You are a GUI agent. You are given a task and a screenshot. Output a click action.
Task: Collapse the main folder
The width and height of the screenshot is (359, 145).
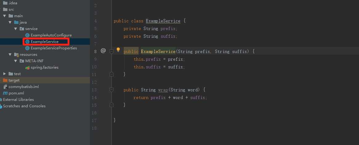(x=4, y=16)
